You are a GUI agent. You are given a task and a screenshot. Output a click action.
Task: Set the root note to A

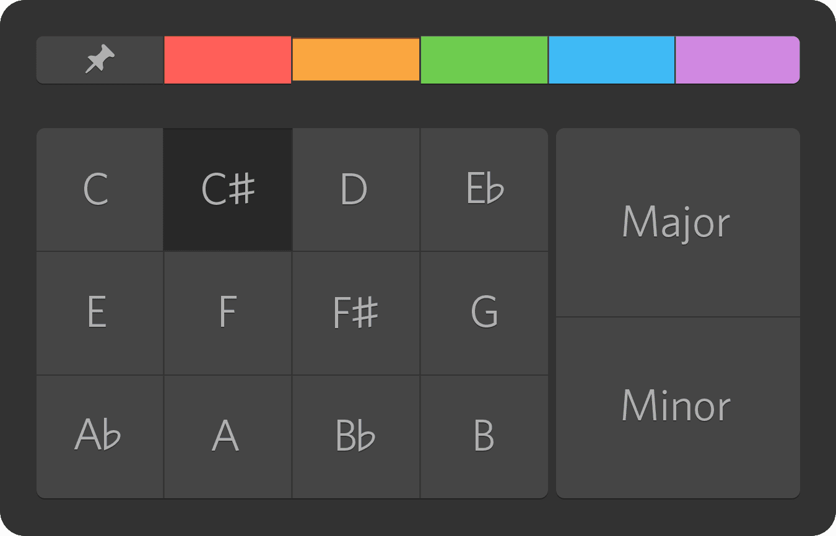pyautogui.click(x=227, y=436)
